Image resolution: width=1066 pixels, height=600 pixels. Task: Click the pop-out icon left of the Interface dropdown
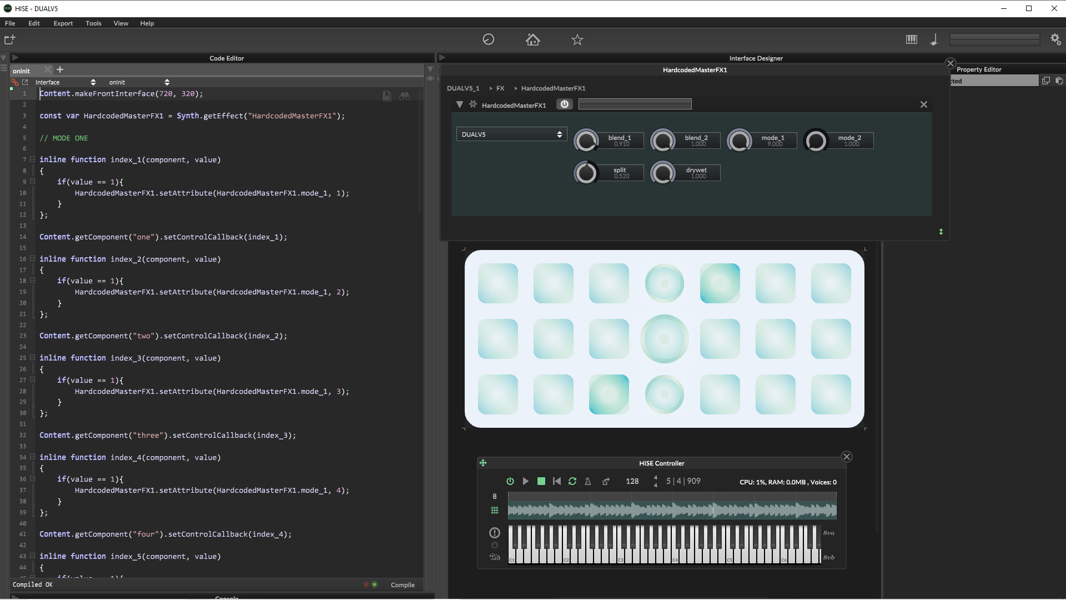[x=25, y=82]
